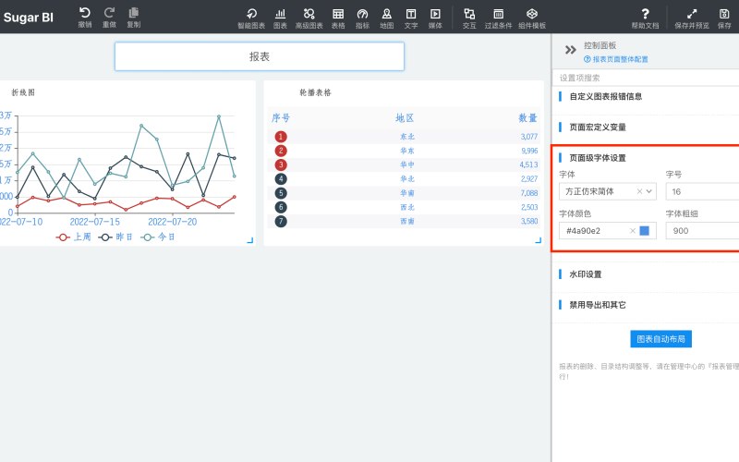The image size is (739, 462).
Task: Click the font size (字号) input field
Action: pos(702,191)
